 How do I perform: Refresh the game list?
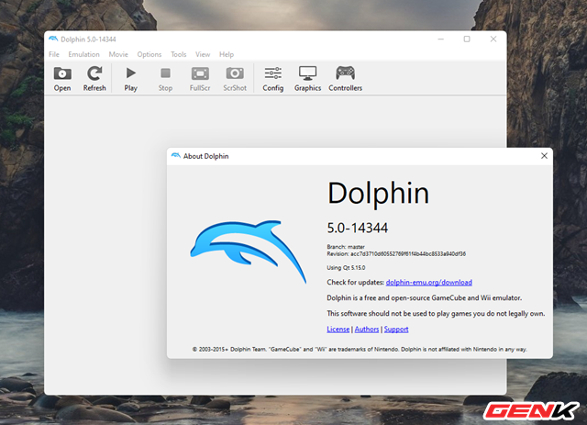tap(94, 79)
